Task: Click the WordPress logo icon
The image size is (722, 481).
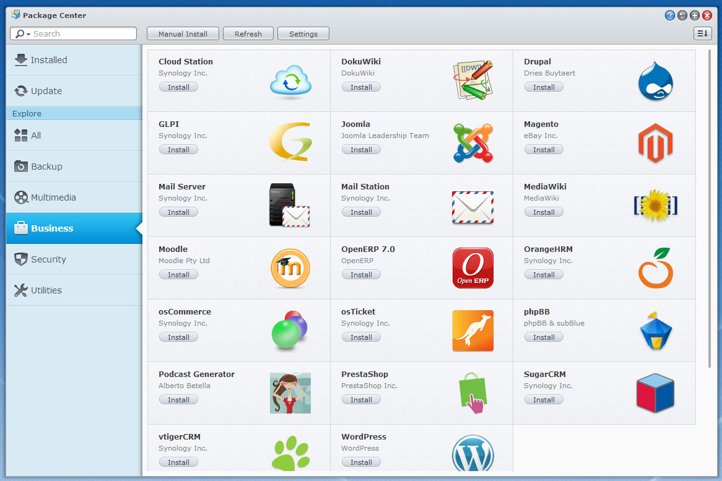Action: 473,453
